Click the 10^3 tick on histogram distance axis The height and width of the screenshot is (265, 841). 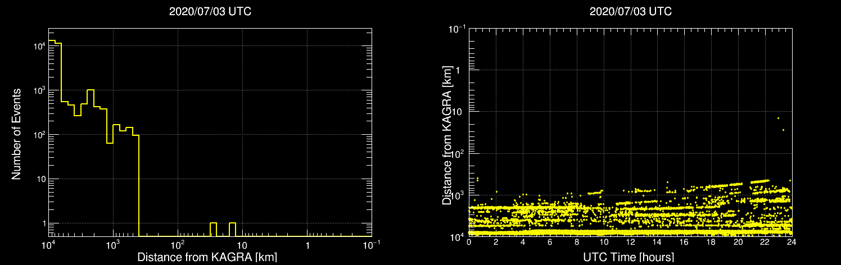113,245
